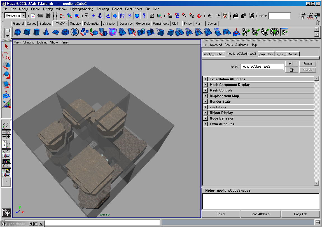Open the Lighting/Shading menu

click(81, 9)
